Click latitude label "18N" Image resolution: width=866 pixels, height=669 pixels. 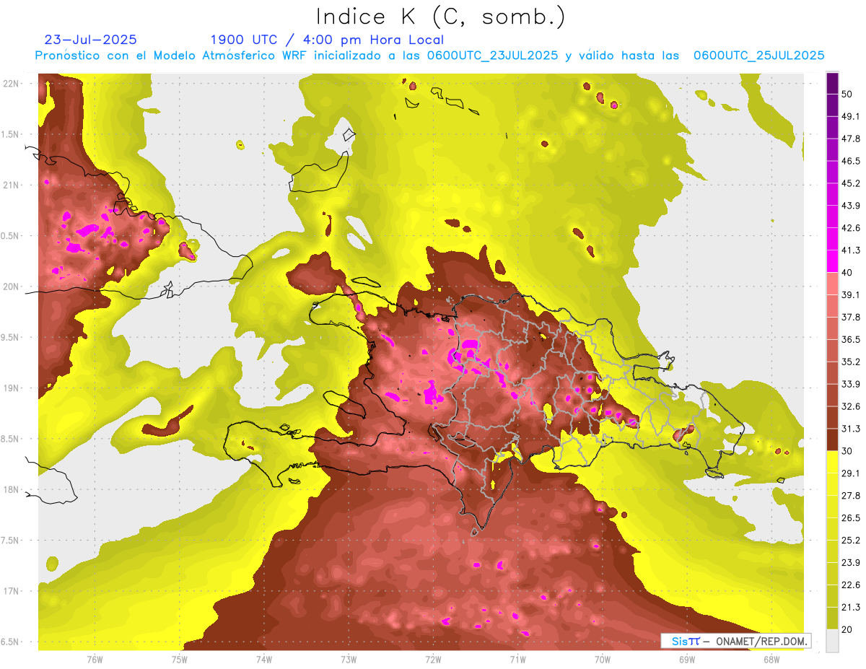coord(12,489)
